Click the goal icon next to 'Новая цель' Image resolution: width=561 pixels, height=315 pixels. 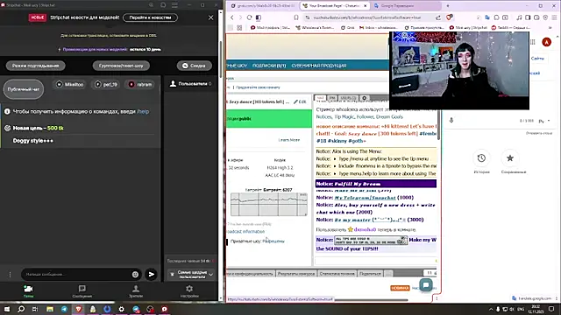[7, 128]
